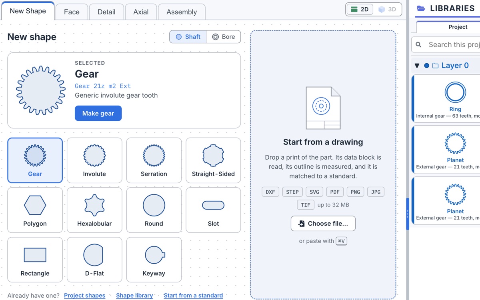This screenshot has height=300, width=480.
Task: Choose the Involute shape tile
Action: coord(94,160)
